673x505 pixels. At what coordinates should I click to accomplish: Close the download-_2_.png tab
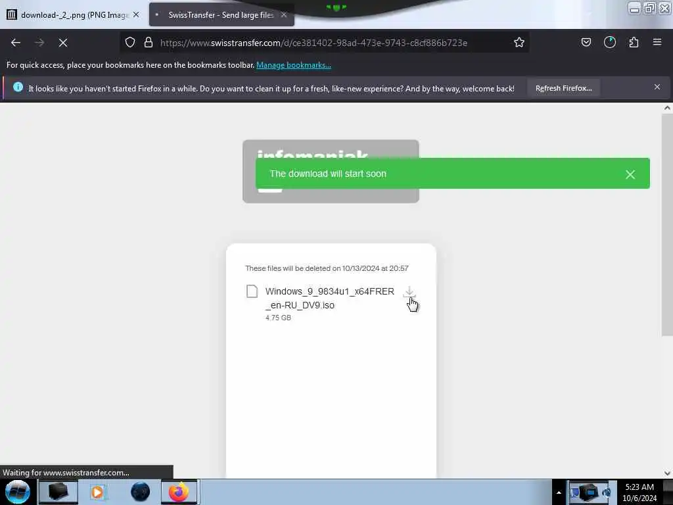(x=136, y=14)
